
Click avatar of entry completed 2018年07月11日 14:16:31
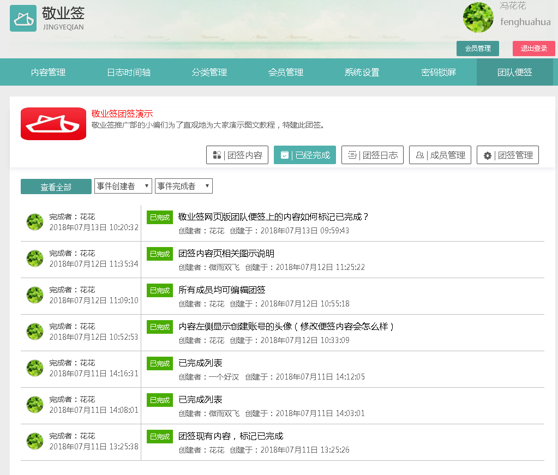(x=35, y=368)
